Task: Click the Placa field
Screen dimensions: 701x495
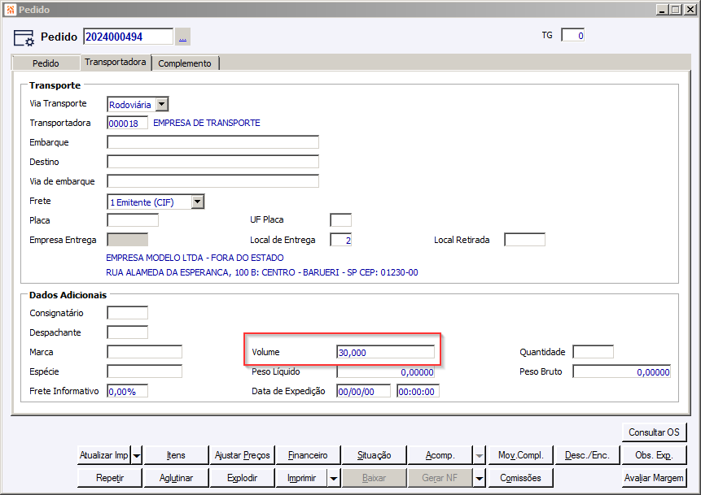Action: click(133, 220)
